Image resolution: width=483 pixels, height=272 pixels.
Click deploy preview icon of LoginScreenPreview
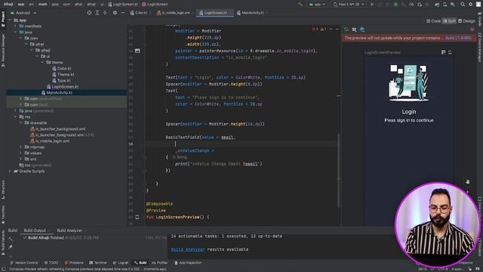pyautogui.click(x=450, y=52)
